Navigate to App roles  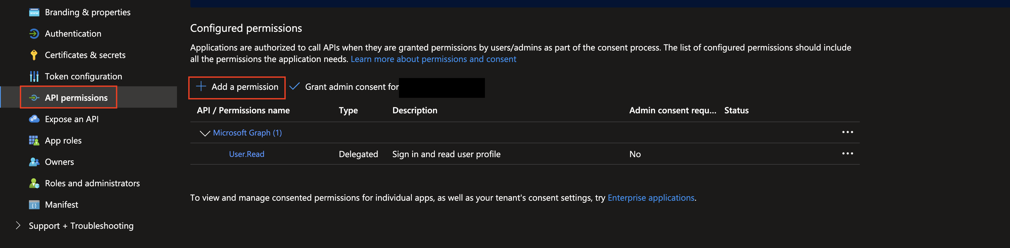point(63,140)
